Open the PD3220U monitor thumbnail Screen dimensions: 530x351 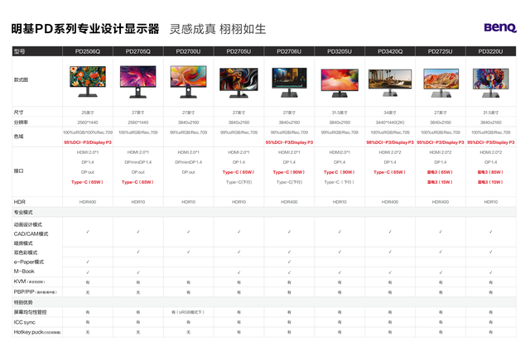[491, 83]
